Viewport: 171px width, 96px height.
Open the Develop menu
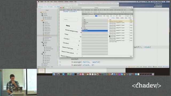[x=67, y=2]
